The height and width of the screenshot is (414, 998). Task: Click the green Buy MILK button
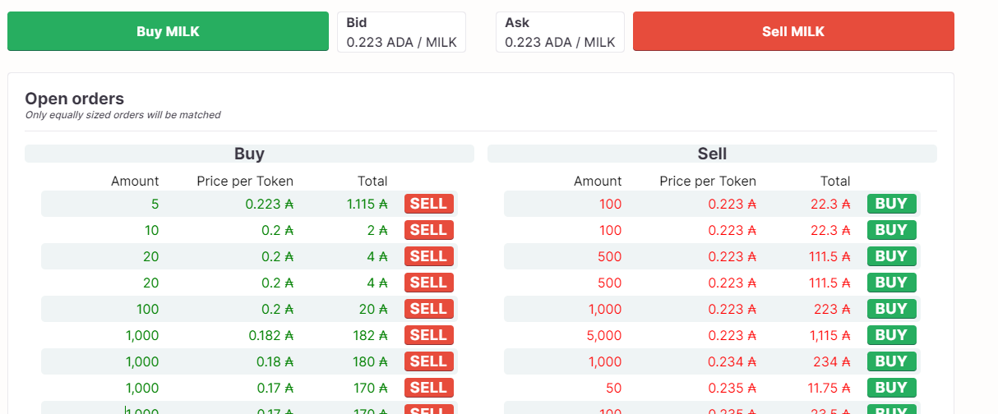[x=168, y=31]
